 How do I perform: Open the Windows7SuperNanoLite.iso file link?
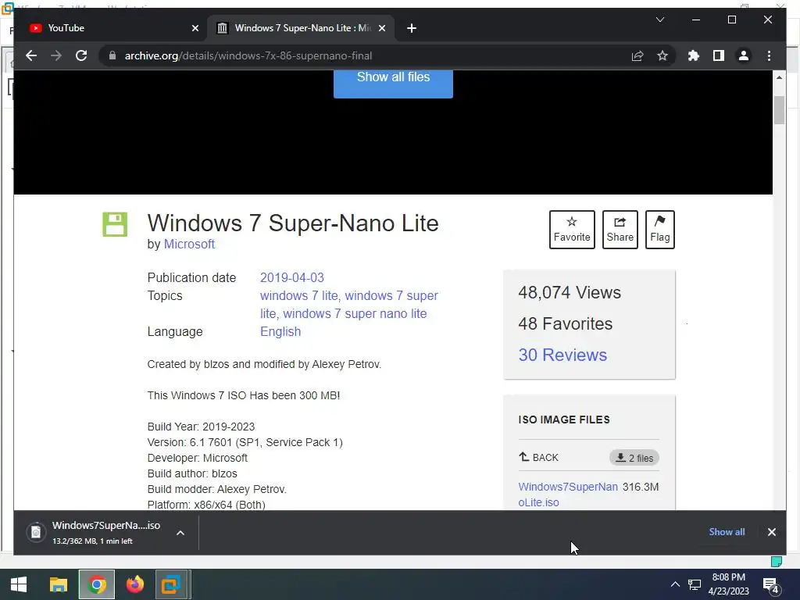(x=568, y=495)
